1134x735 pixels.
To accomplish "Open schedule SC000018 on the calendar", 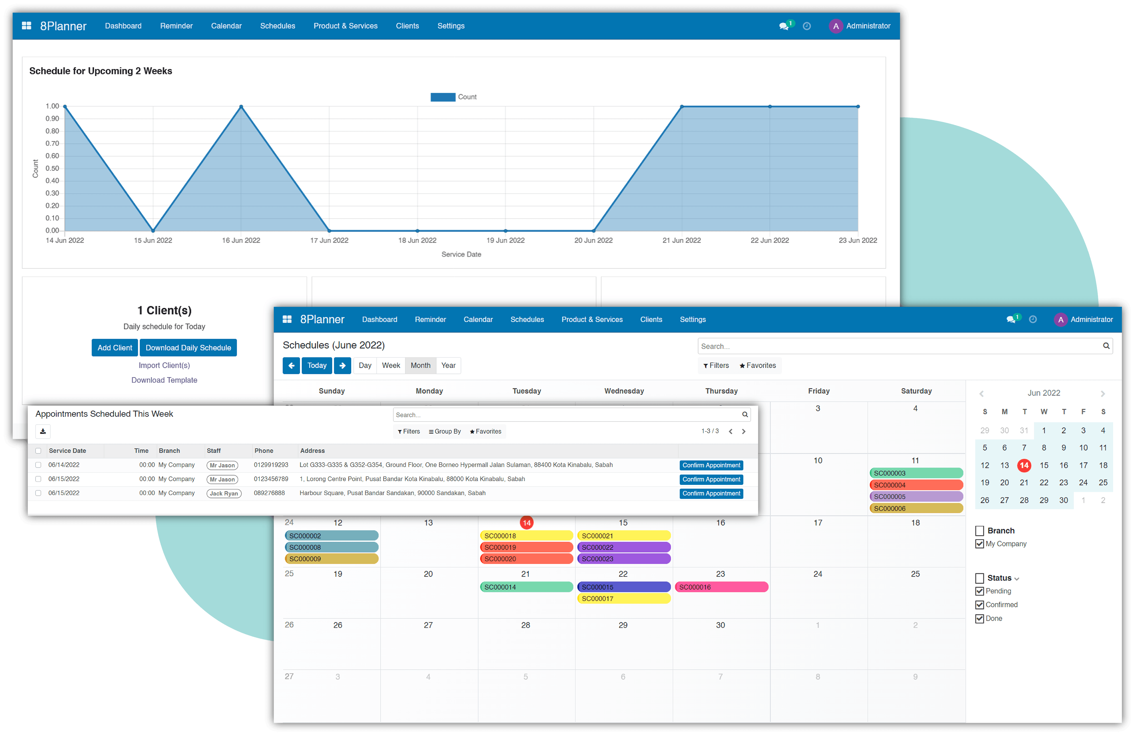I will [x=527, y=535].
